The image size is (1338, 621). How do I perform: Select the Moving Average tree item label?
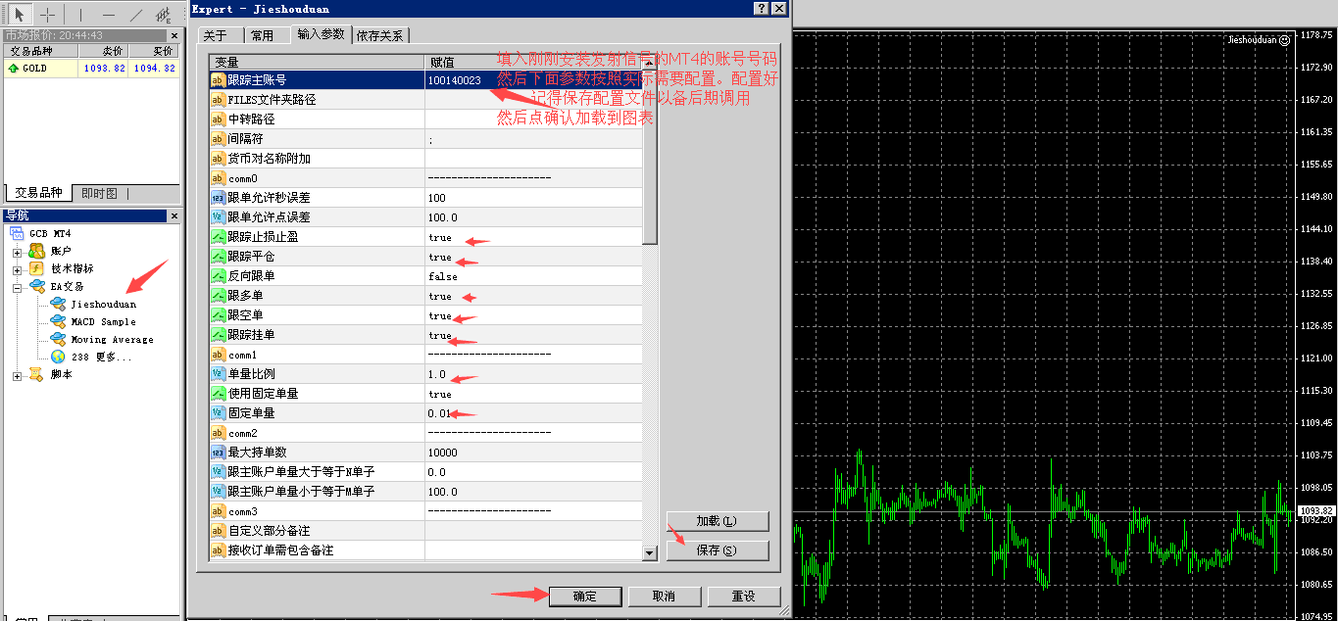tap(113, 340)
